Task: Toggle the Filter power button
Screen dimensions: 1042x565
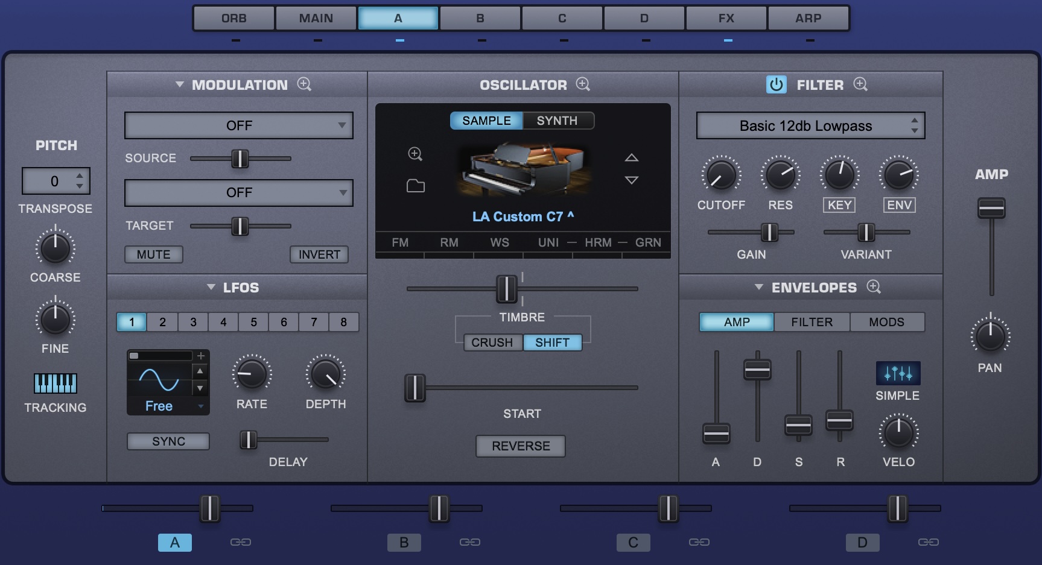Action: (x=777, y=84)
